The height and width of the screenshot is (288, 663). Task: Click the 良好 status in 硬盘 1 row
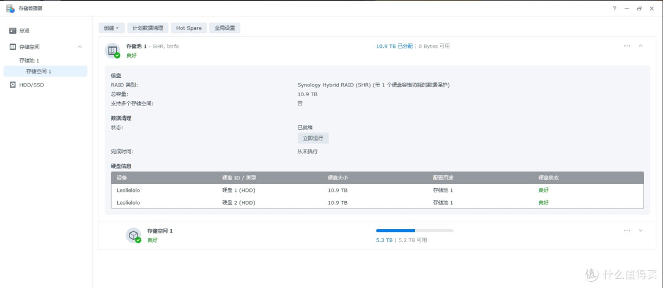pos(543,191)
